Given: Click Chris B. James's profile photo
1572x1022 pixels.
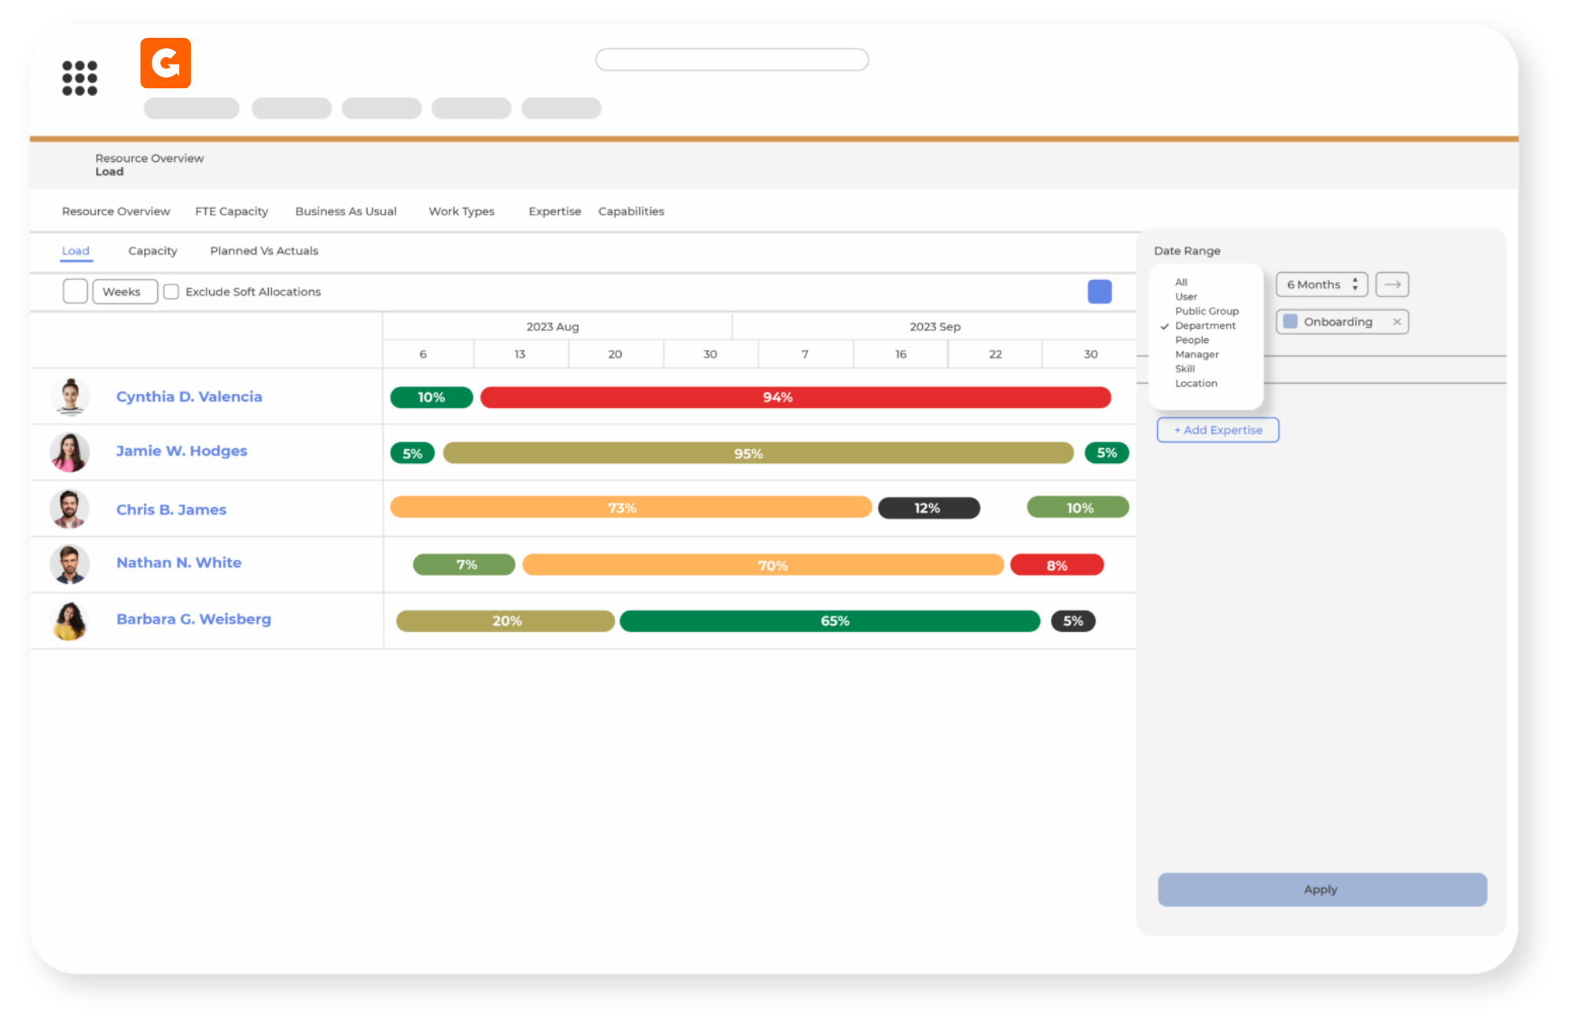Looking at the screenshot, I should point(70,509).
